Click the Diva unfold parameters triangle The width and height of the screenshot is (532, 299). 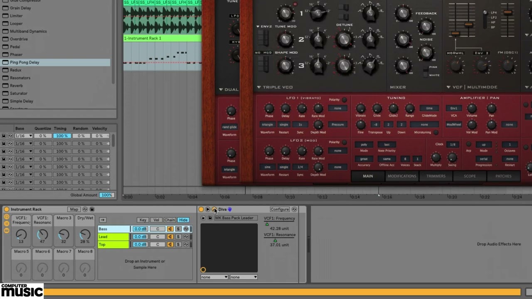tap(207, 209)
